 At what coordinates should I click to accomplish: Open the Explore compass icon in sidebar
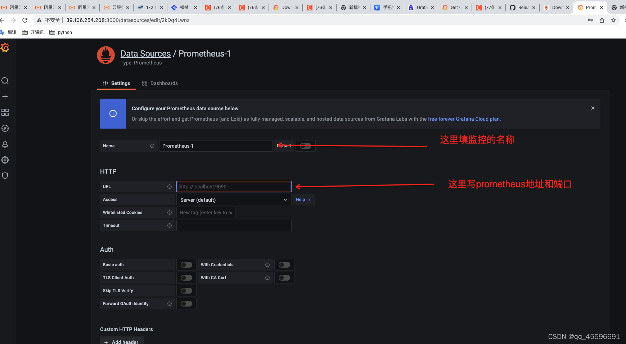click(x=5, y=128)
